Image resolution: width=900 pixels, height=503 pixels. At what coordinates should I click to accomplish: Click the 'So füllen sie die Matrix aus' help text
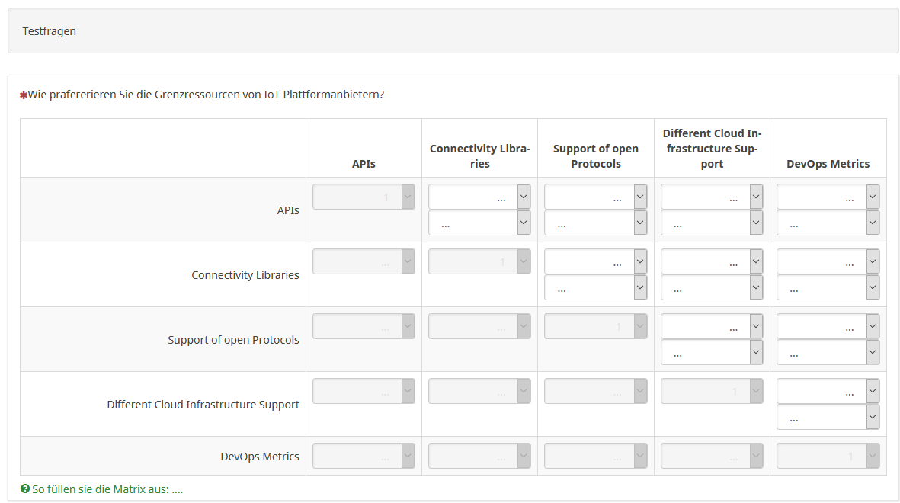[107, 489]
